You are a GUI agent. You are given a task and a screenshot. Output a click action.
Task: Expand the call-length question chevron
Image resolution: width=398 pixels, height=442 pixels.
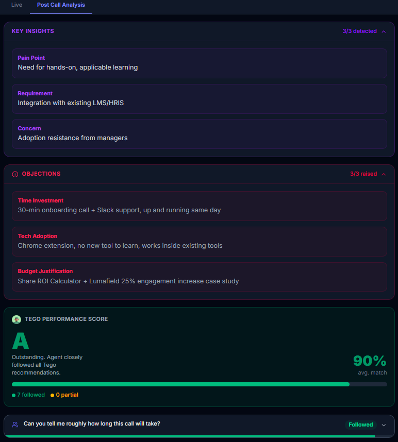(x=383, y=425)
